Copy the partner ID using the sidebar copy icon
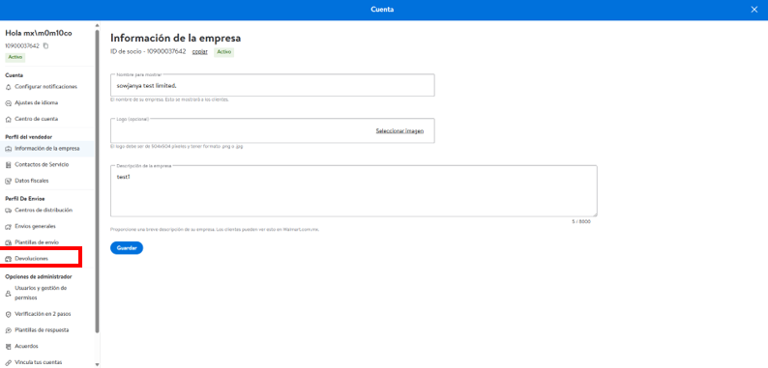The image size is (768, 368). [x=45, y=46]
